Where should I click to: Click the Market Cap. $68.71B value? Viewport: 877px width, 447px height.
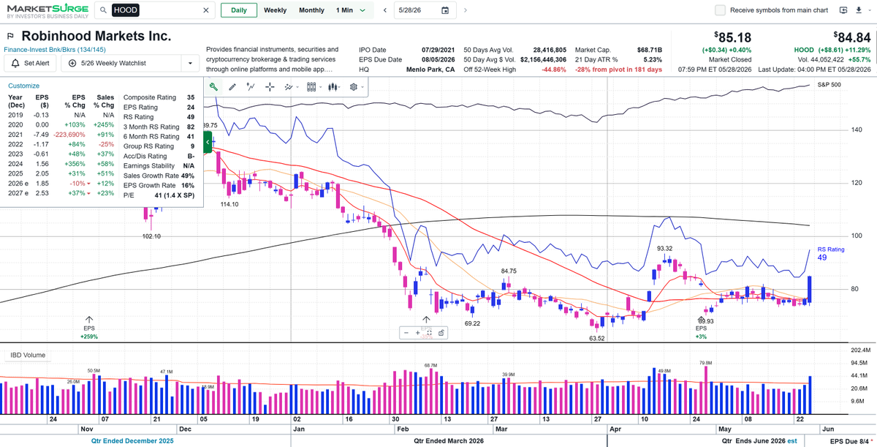[x=650, y=49]
